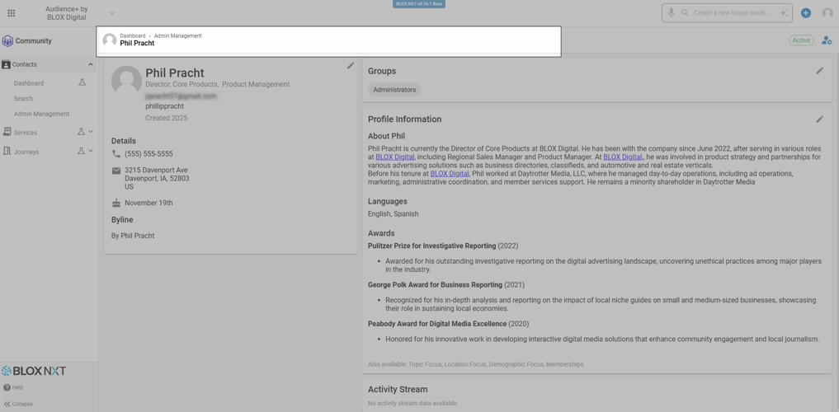Select Journeys in the sidebar
The width and height of the screenshot is (839, 412).
(26, 152)
